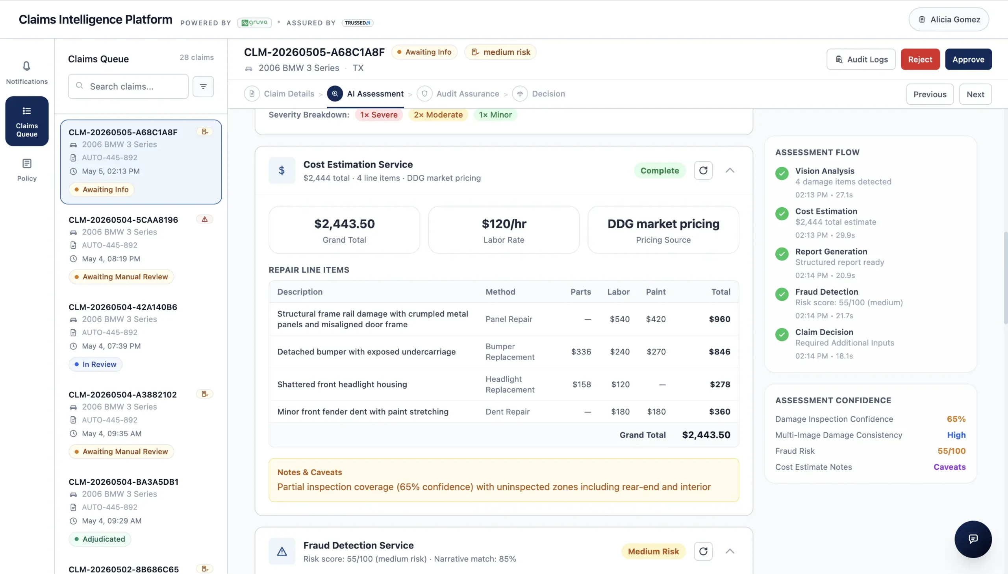Open the Notifications bell icon
Screen dimensions: 1008x574
click(26, 66)
